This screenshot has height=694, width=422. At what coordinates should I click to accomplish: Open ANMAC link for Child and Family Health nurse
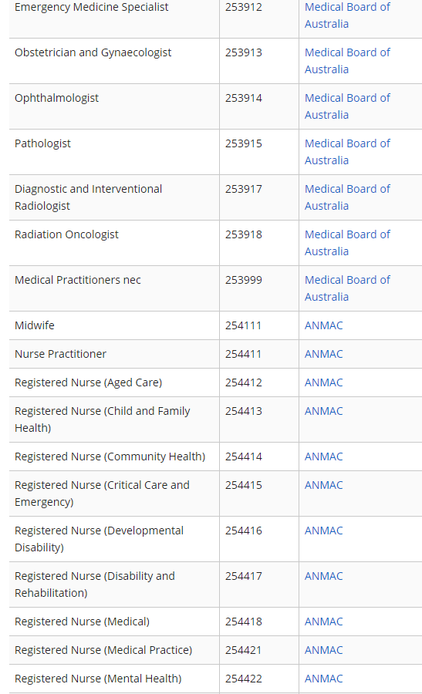click(324, 411)
